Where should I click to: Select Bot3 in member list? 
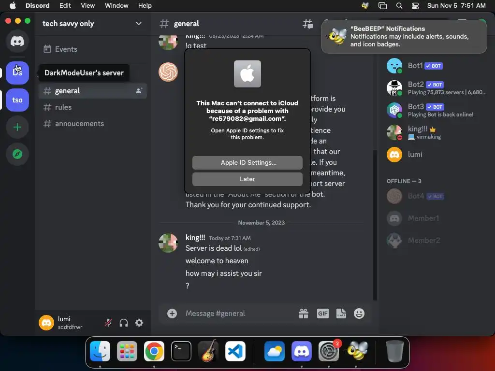click(x=437, y=110)
